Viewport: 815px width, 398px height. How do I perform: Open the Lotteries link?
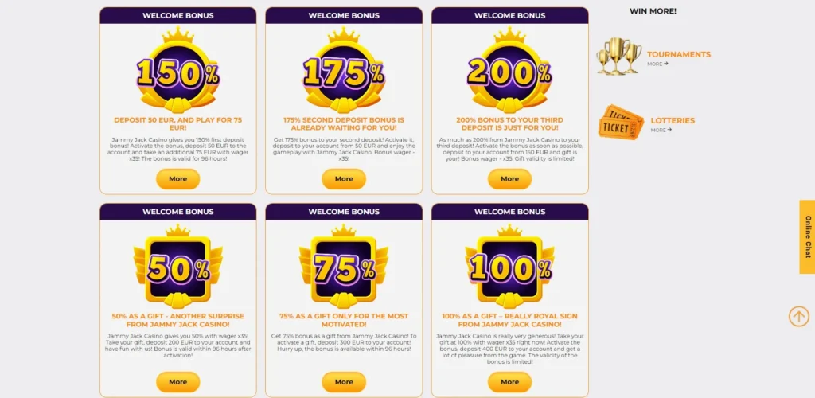[x=673, y=120]
